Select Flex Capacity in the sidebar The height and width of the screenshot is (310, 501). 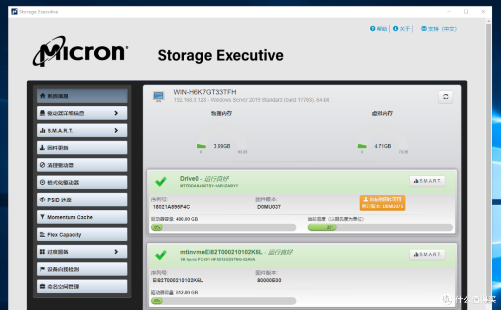82,234
